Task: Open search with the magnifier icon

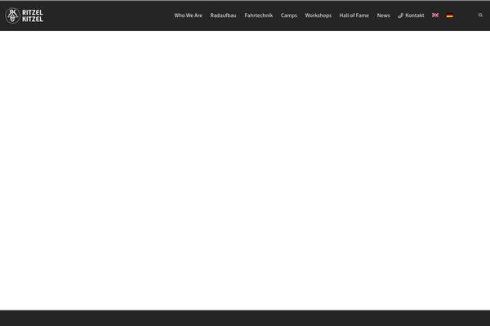Action: 480,15
